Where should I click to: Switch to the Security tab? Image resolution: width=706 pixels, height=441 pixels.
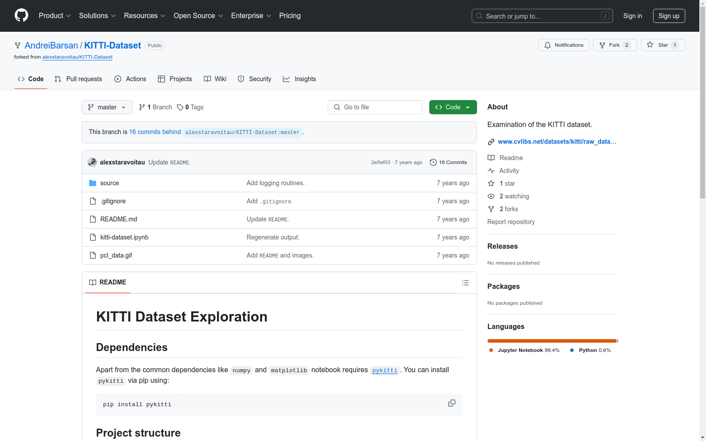[255, 79]
